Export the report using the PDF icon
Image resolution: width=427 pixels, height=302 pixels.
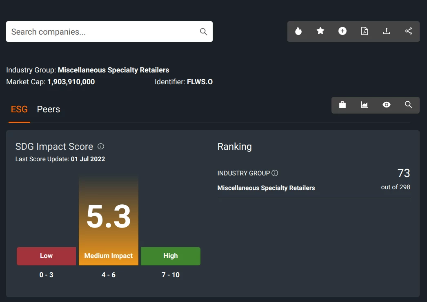(365, 31)
